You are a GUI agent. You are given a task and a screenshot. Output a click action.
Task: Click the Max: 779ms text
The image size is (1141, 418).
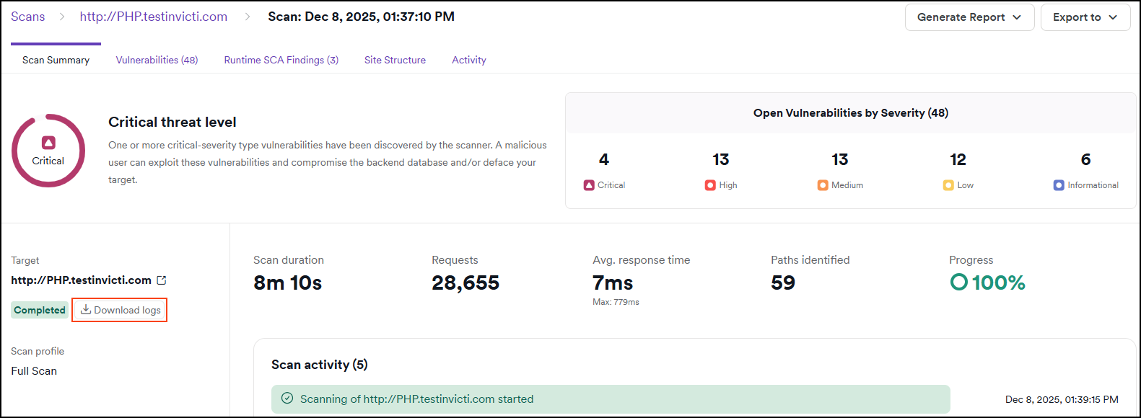[616, 302]
